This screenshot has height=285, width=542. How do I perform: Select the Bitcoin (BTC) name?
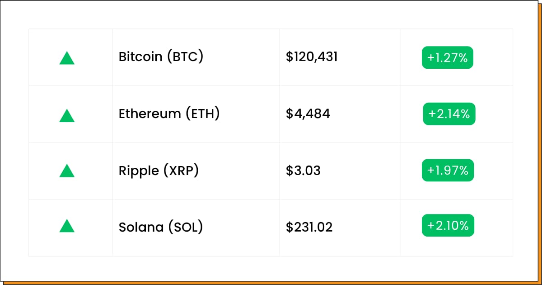[161, 57]
